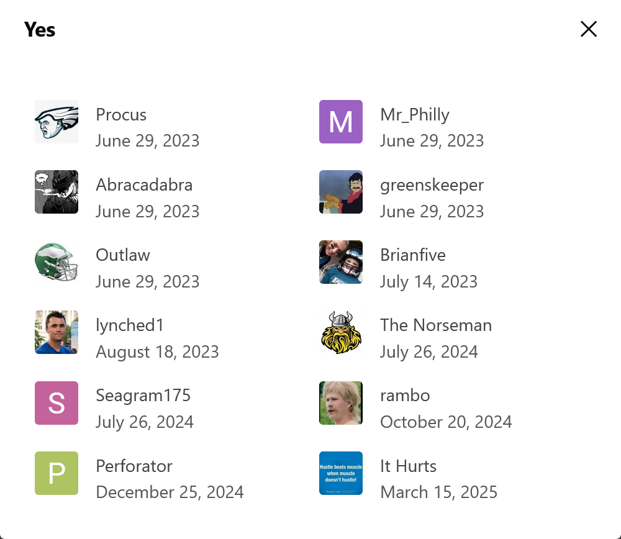621x539 pixels.
Task: Click Seagram175's pink S avatar
Action: [x=57, y=403]
